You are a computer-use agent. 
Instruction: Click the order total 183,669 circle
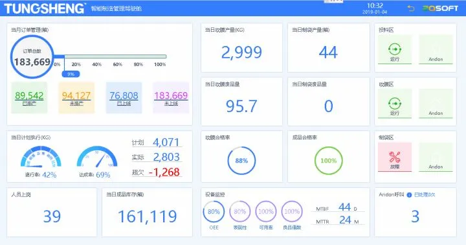32,57
